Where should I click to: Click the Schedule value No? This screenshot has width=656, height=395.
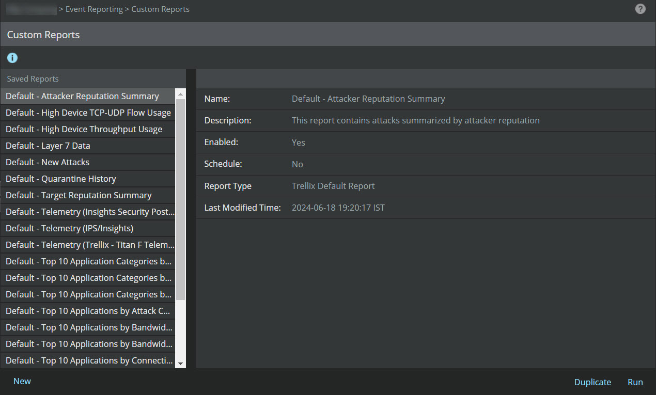click(297, 164)
